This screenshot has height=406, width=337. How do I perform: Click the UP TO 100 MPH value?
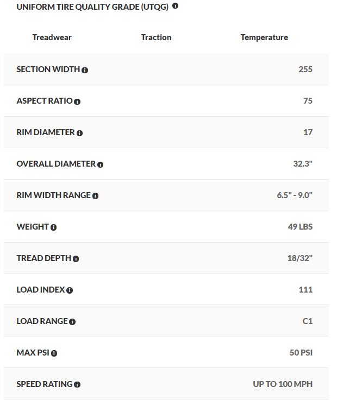pyautogui.click(x=283, y=384)
